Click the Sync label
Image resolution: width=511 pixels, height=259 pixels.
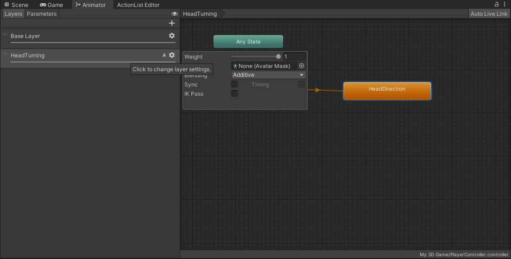pyautogui.click(x=191, y=85)
